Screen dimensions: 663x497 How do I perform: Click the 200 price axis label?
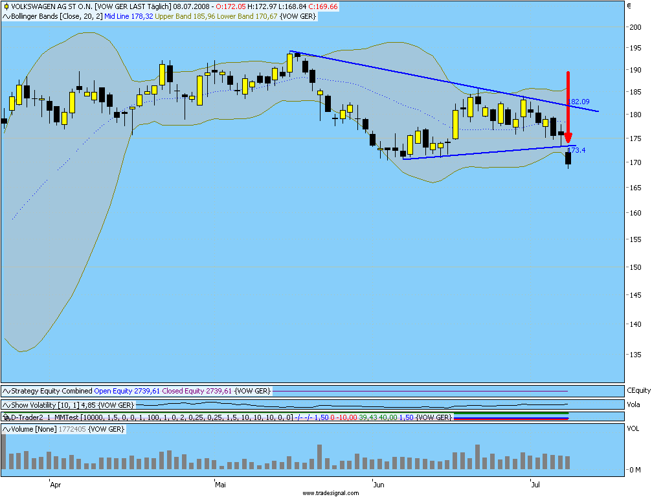coord(636,27)
